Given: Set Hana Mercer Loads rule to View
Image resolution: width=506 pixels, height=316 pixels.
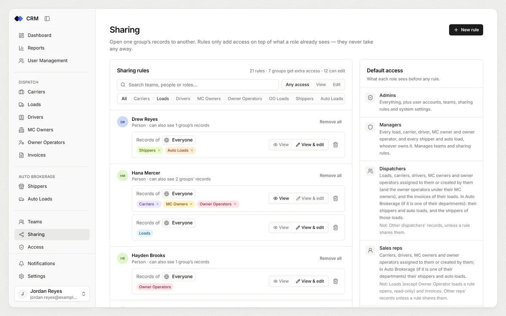Looking at the screenshot, I should point(281,228).
